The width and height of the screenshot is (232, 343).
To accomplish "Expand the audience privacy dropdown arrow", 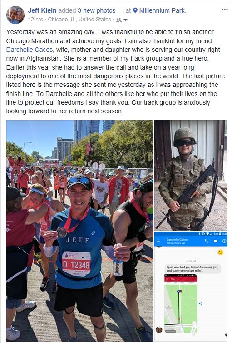I will (125, 20).
